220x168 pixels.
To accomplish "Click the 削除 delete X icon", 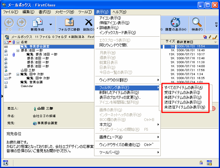I will click(x=89, y=23).
